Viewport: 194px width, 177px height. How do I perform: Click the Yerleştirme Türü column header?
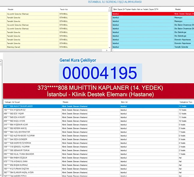coord(186,102)
